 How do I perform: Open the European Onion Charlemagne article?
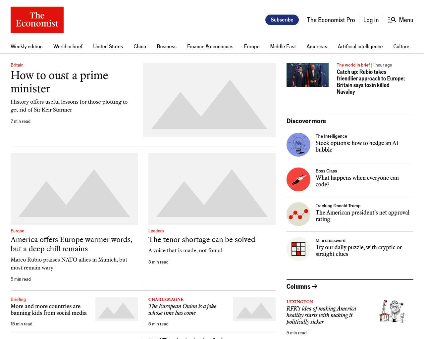pos(182,310)
